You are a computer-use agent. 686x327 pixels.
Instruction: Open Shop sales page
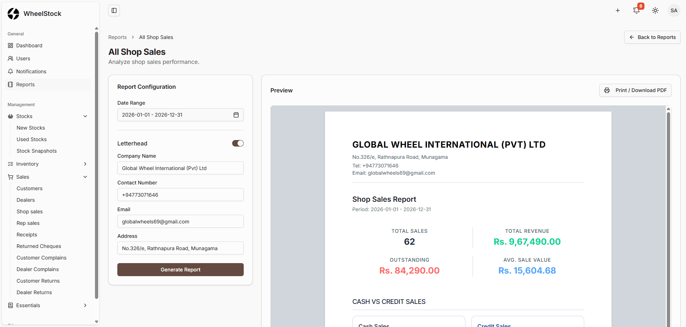30,212
